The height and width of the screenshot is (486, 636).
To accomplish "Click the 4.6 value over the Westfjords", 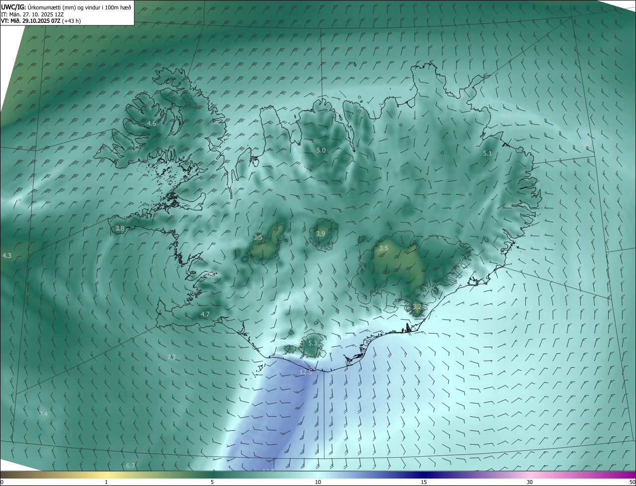I will point(152,123).
